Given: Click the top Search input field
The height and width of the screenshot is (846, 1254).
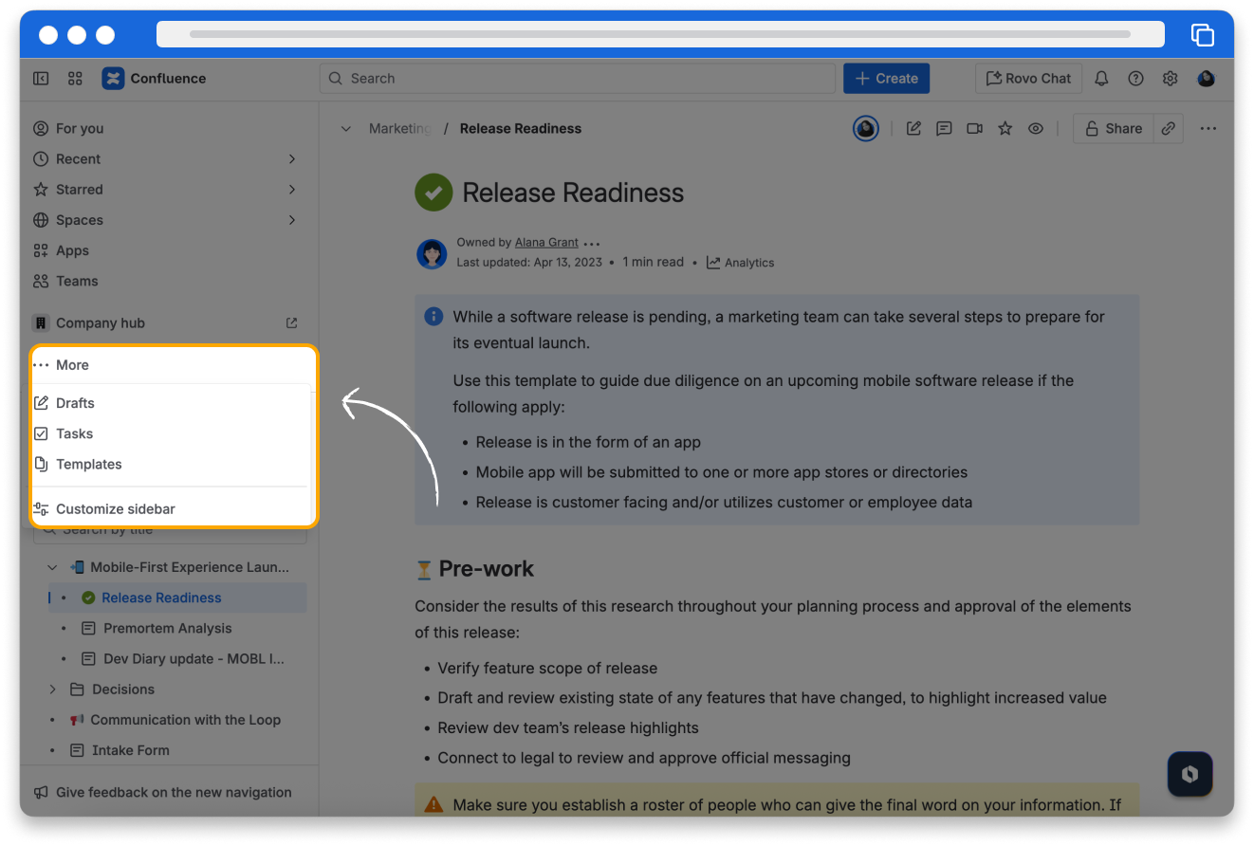Looking at the screenshot, I should coord(577,79).
